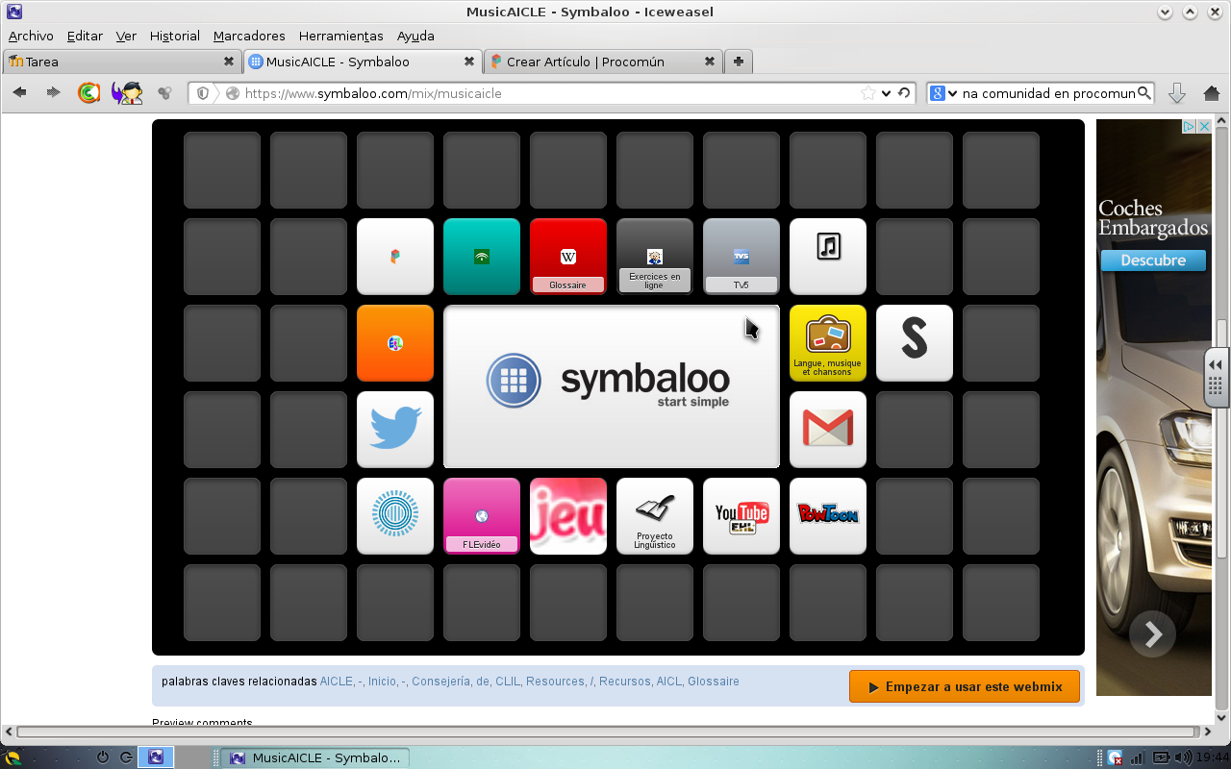Screen dimensions: 1231x769
Task: Toggle the Symbaloo side panel handle
Action: click(1216, 377)
